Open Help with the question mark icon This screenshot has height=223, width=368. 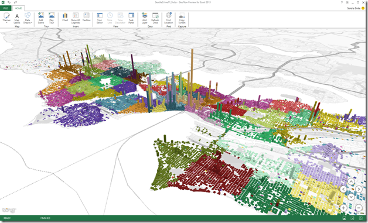342,2
